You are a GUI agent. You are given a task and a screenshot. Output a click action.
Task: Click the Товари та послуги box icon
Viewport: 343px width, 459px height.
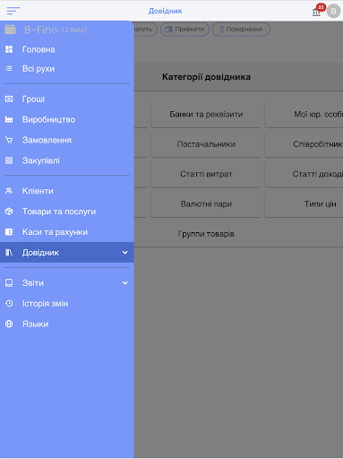coord(9,212)
